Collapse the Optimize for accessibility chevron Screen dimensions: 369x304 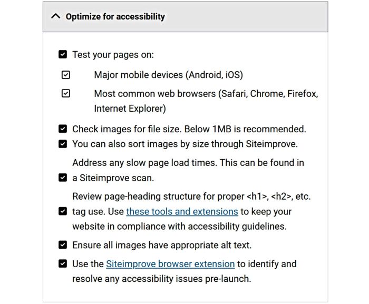click(56, 16)
